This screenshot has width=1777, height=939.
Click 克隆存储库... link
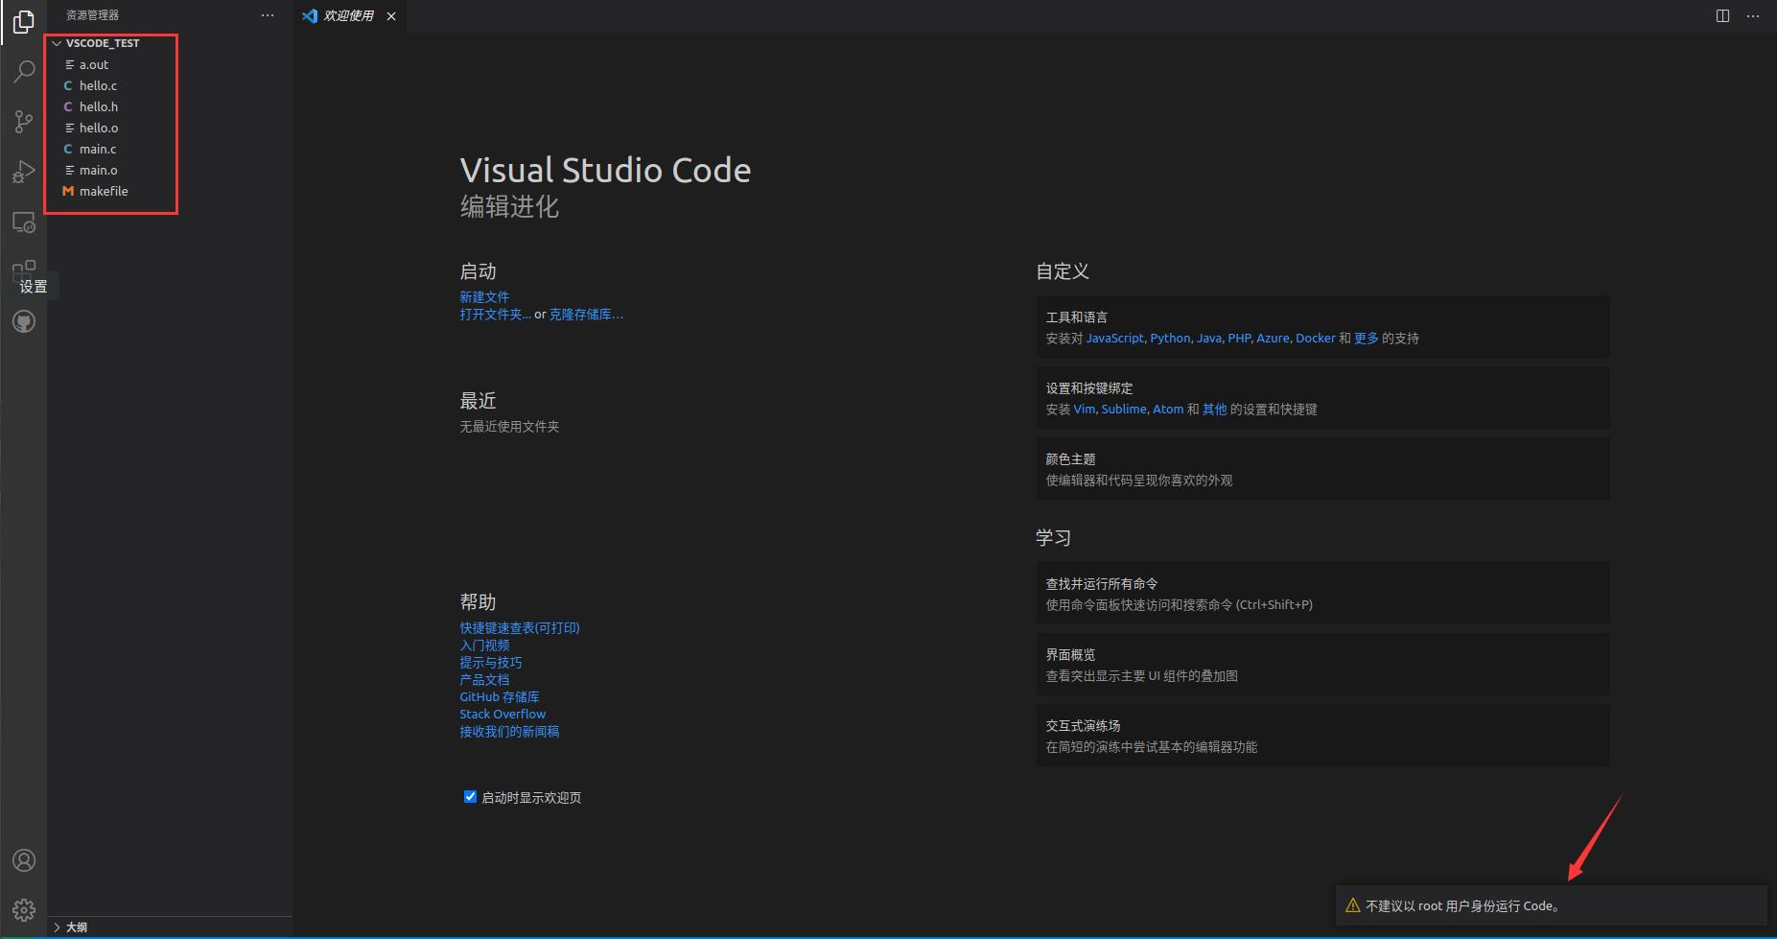[x=586, y=315]
